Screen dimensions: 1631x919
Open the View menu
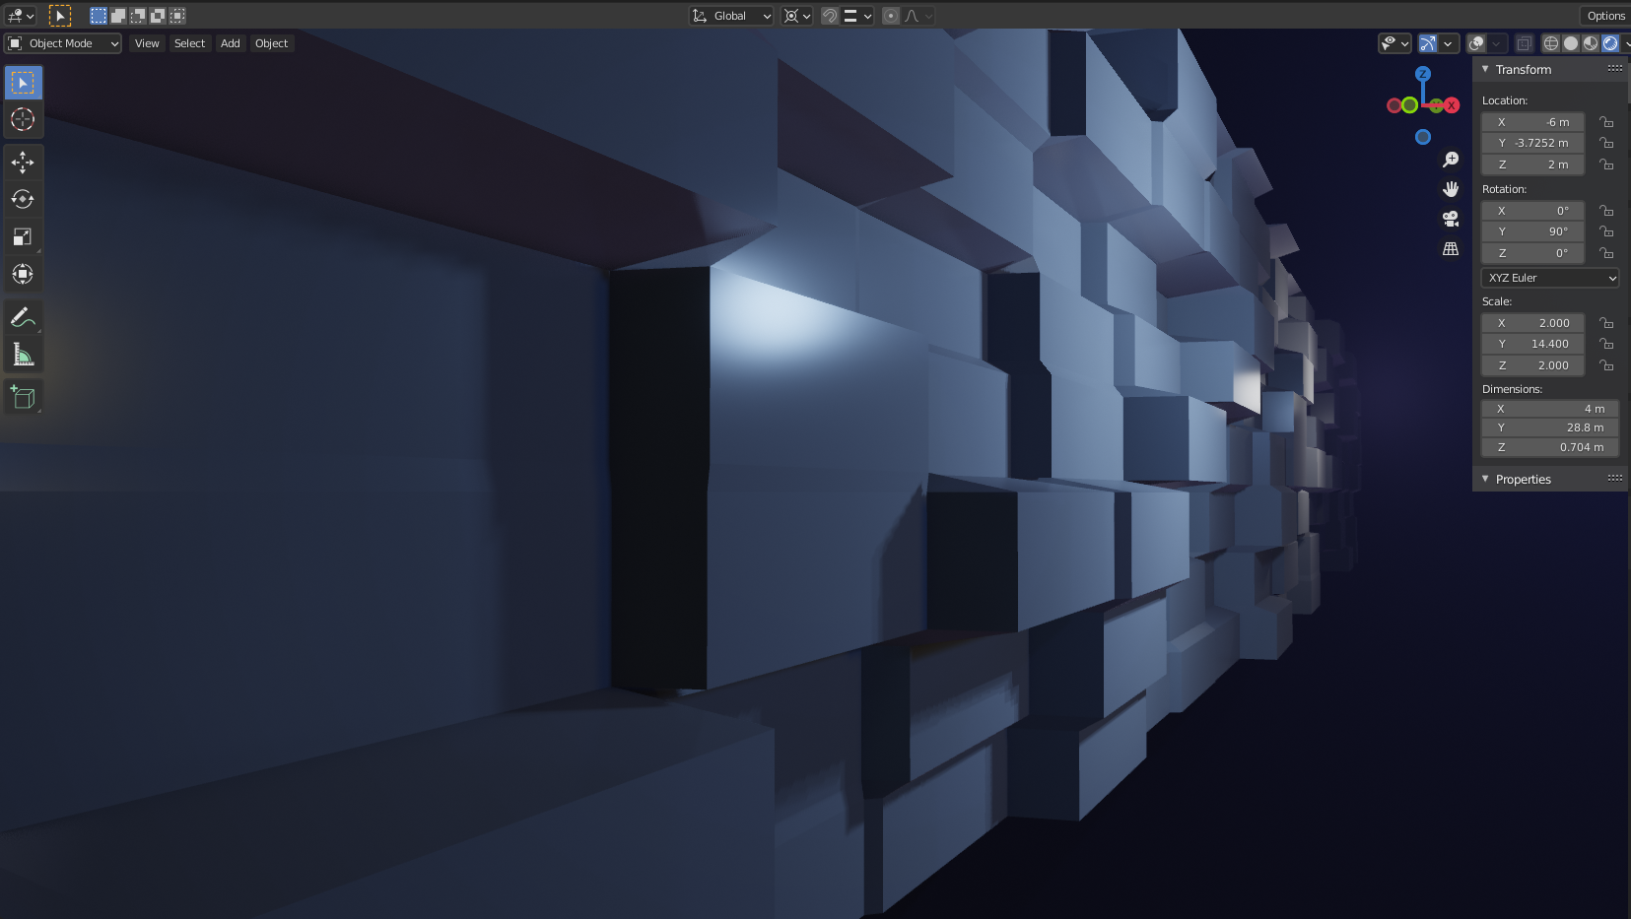[147, 43]
